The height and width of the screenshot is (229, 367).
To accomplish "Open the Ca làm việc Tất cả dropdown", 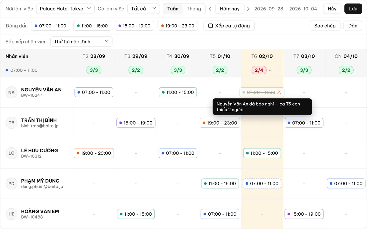I will coord(143,9).
